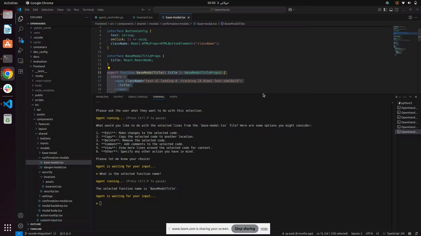The image size is (421, 236).
Task: Open the File menu
Action: 27,10
